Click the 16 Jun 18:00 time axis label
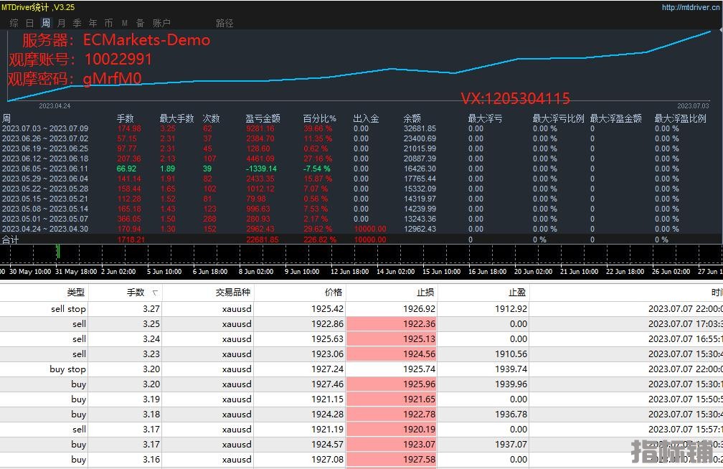Image resolution: width=723 pixels, height=469 pixels. [487, 272]
